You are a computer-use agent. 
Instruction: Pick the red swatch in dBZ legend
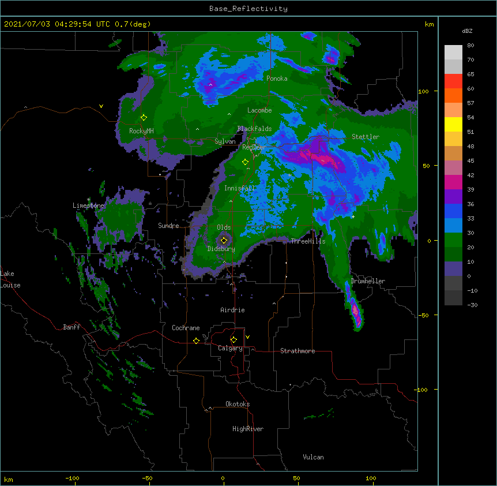pyautogui.click(x=453, y=81)
